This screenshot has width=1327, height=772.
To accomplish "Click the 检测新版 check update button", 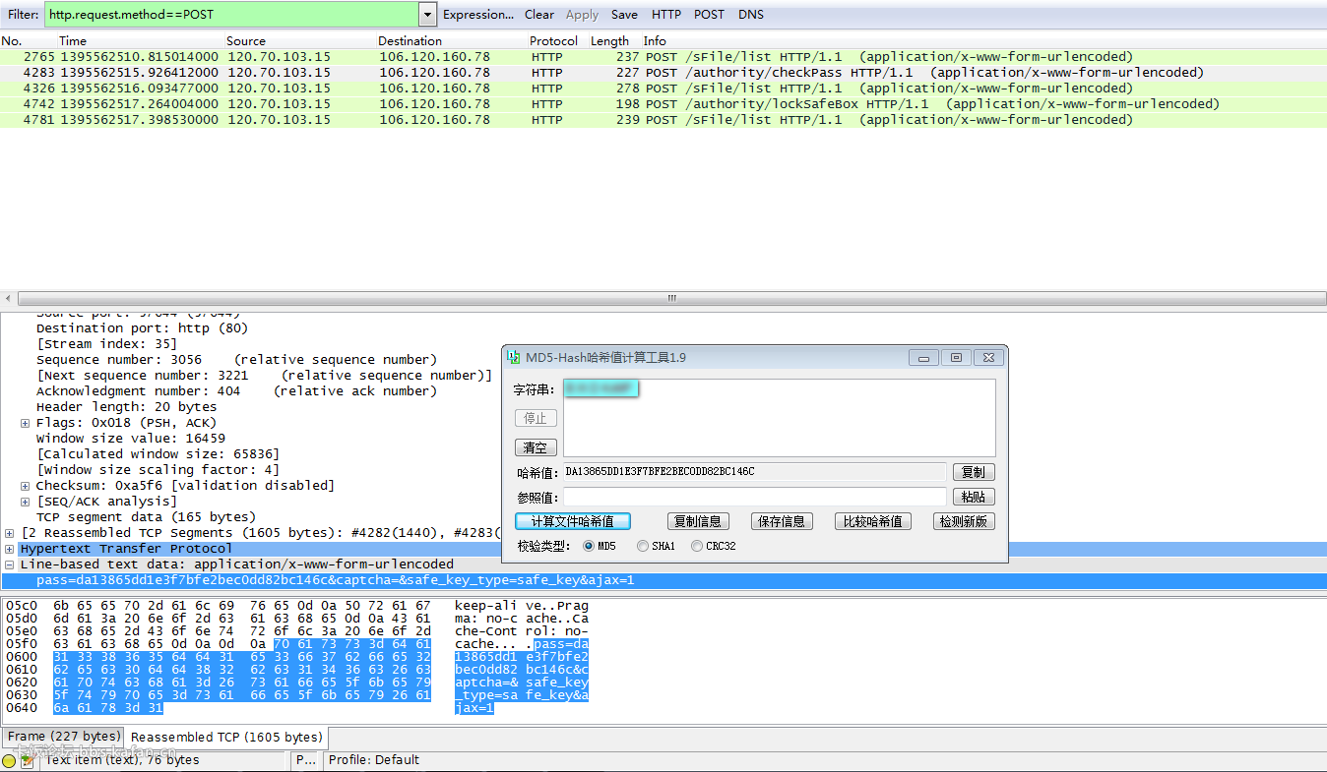I will click(964, 521).
